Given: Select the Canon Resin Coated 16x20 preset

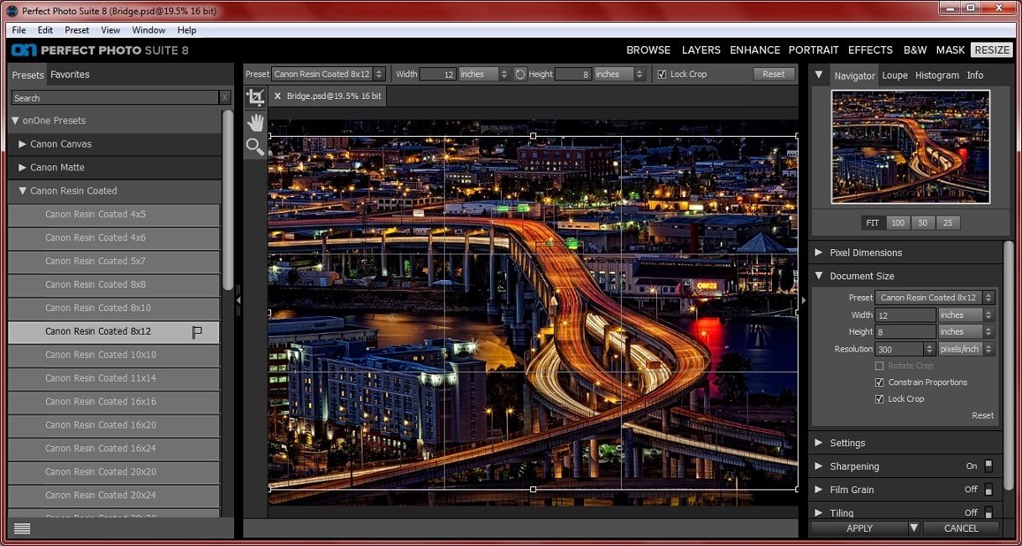Looking at the screenshot, I should (114, 425).
